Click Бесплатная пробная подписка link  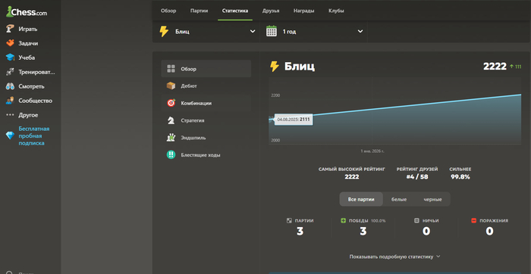[x=34, y=135]
